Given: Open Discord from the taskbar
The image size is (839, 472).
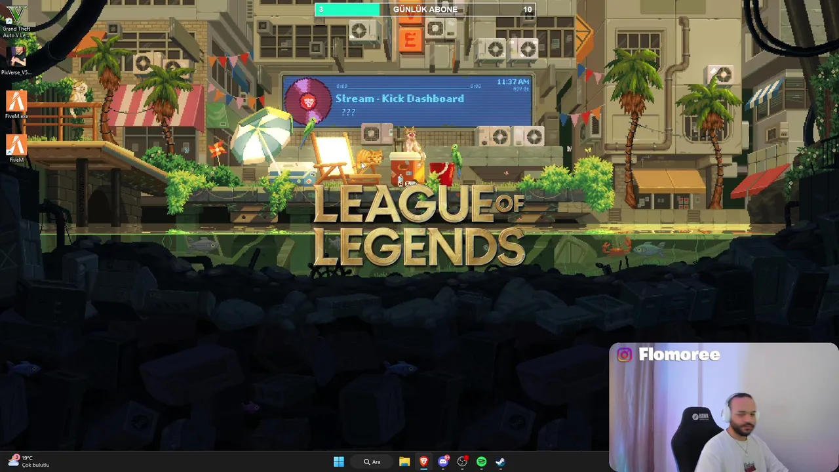Looking at the screenshot, I should click(x=443, y=462).
